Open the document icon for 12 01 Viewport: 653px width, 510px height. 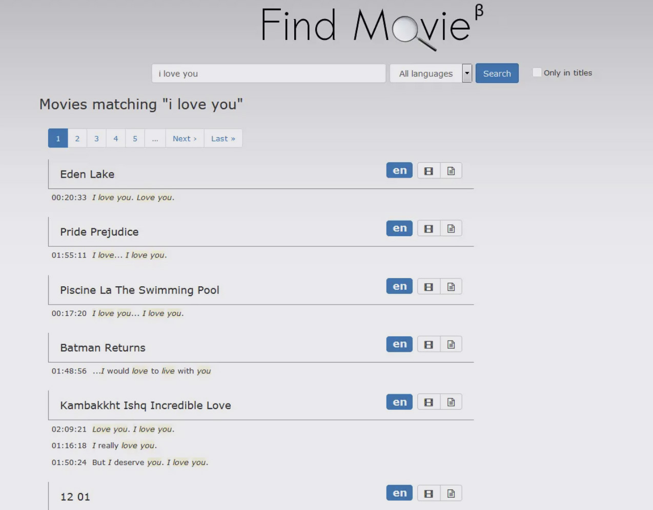[x=451, y=494]
